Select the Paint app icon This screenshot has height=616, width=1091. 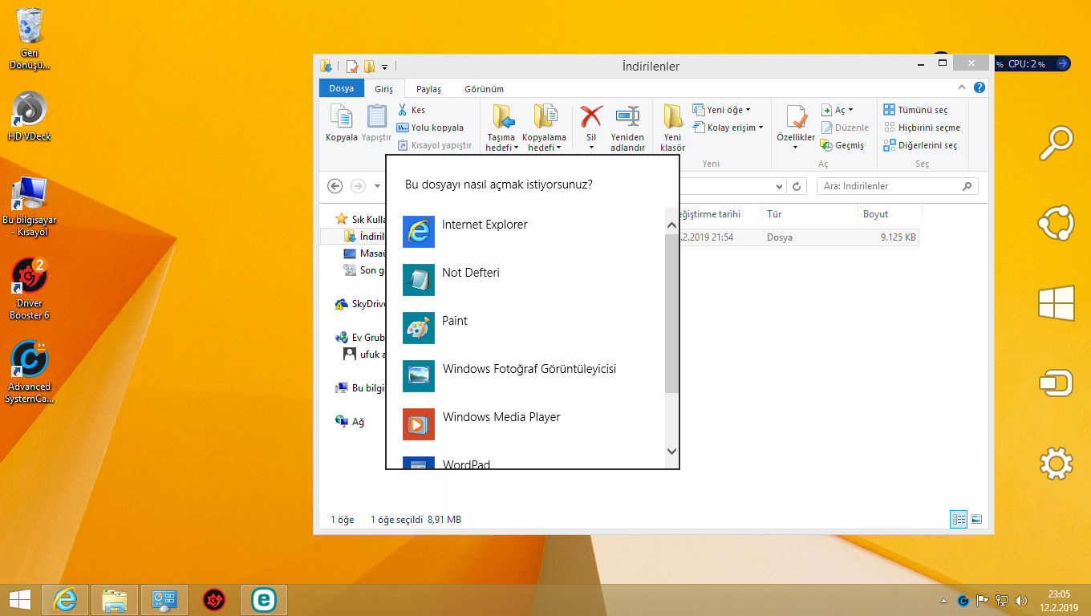419,328
